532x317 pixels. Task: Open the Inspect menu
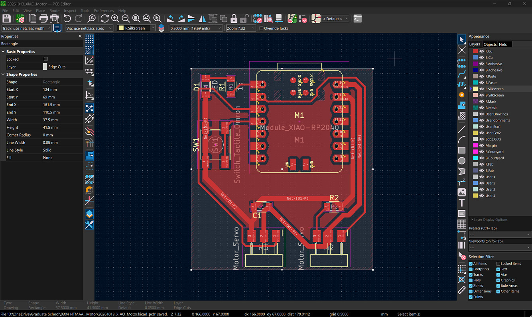[70, 11]
